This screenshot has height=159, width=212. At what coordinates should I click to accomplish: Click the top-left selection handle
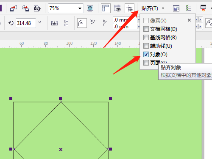11,98
